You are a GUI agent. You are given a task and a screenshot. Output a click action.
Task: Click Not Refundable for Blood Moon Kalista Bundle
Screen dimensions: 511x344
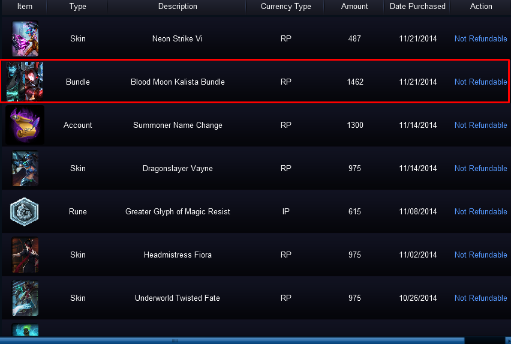(480, 82)
